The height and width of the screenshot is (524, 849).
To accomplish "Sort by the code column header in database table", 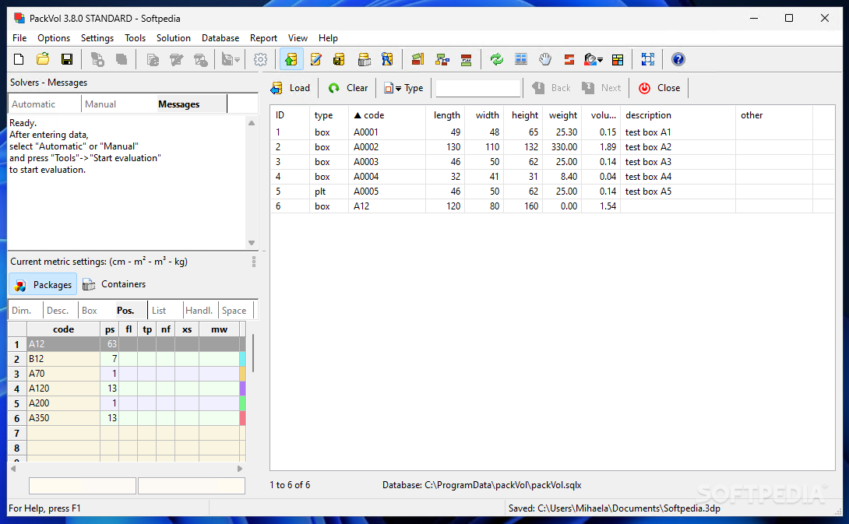I will 386,115.
